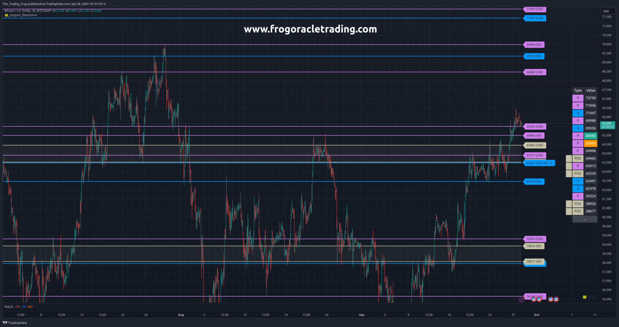Select the 71447 value cell in table

(590, 113)
